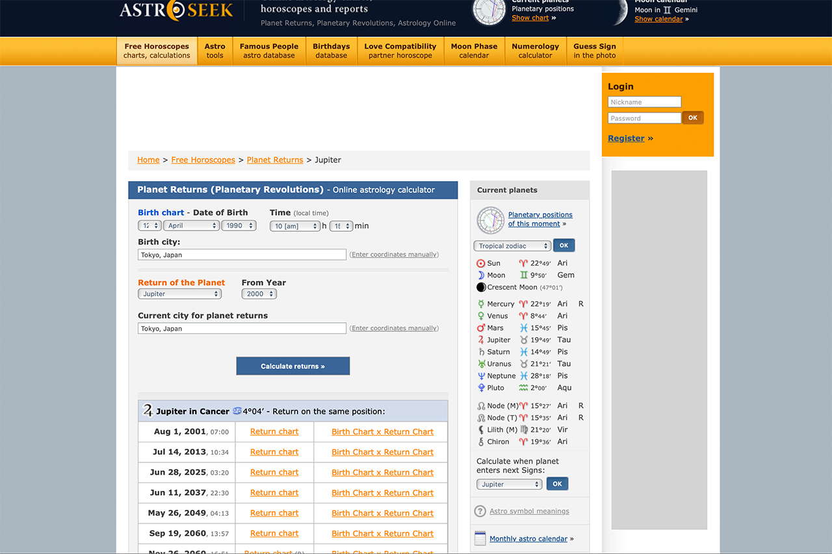Viewport: 832px width, 554px height.
Task: Click the Crescent Moon phase icon
Action: 481,287
